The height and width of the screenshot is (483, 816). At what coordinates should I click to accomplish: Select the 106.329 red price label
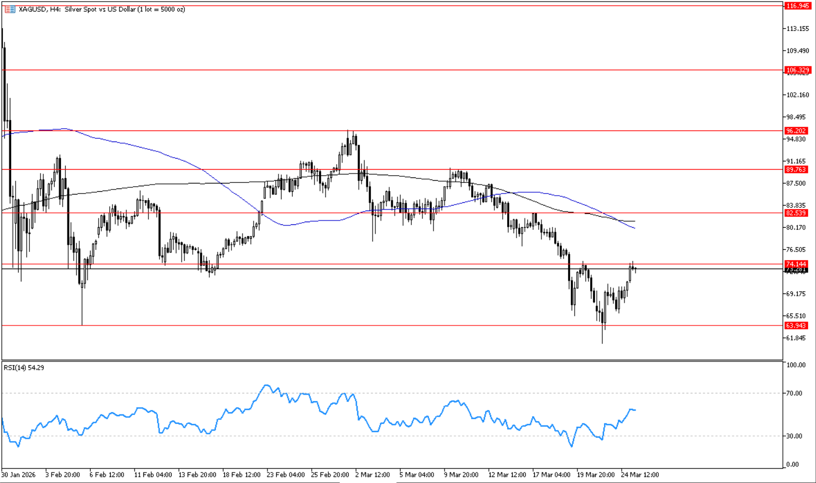797,70
